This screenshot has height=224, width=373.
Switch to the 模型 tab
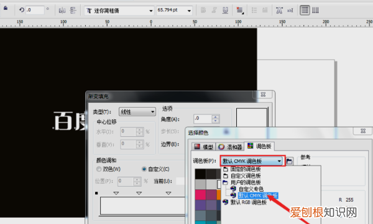tap(203, 147)
